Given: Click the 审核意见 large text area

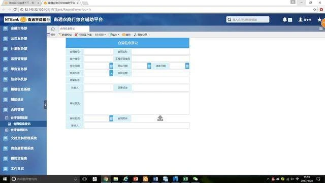Looking at the screenshot, I should coord(137,103).
